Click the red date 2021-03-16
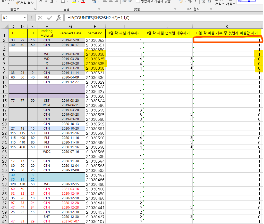The width and height of the screenshot is (264, 224). [70, 189]
